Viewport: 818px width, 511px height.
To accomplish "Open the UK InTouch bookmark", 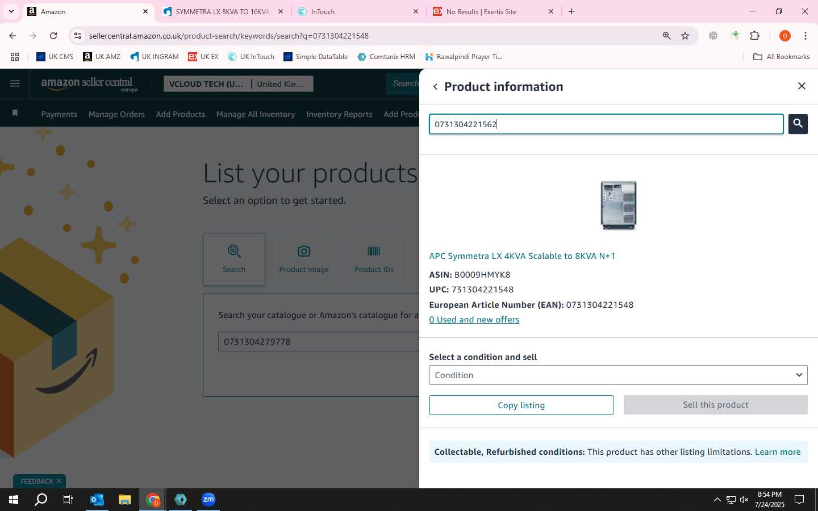I will (x=251, y=57).
